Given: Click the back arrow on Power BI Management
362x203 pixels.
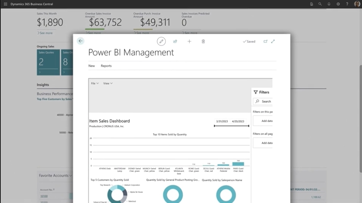Looking at the screenshot, I should pos(81,41).
